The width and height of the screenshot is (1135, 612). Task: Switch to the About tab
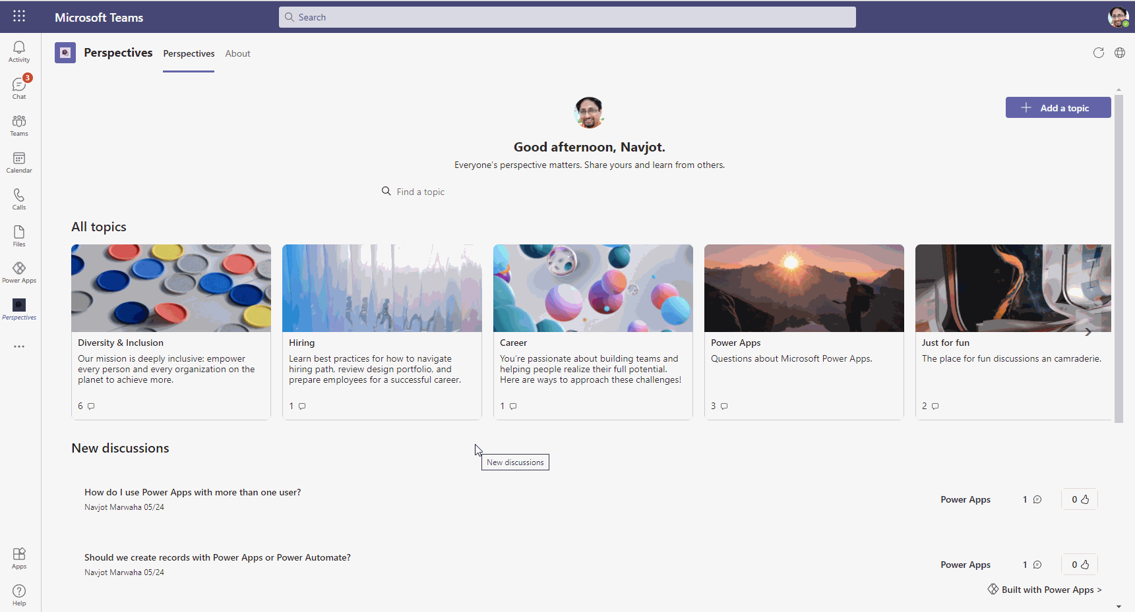pyautogui.click(x=237, y=54)
